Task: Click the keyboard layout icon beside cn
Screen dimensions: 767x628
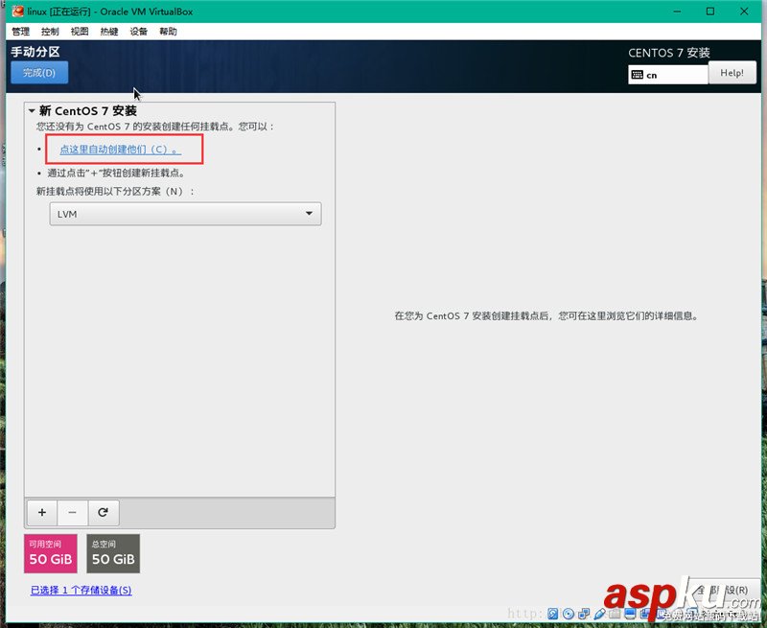Action: pyautogui.click(x=638, y=75)
